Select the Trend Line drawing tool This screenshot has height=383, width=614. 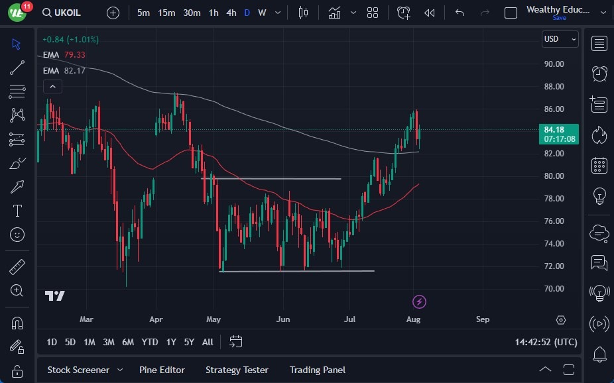[17, 68]
